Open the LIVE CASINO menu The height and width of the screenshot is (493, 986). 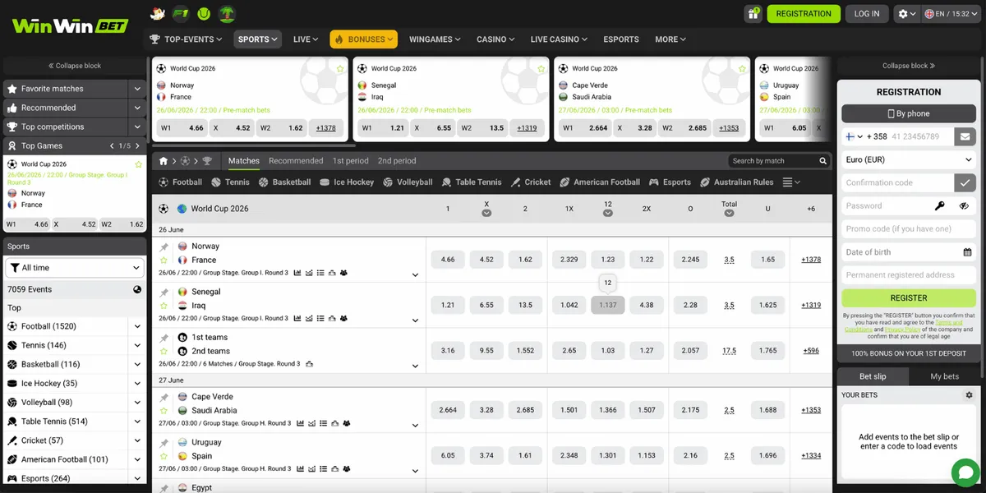[x=560, y=39]
